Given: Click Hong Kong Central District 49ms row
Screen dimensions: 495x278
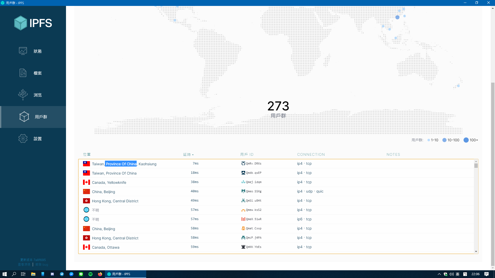Looking at the screenshot, I should coord(276,201).
